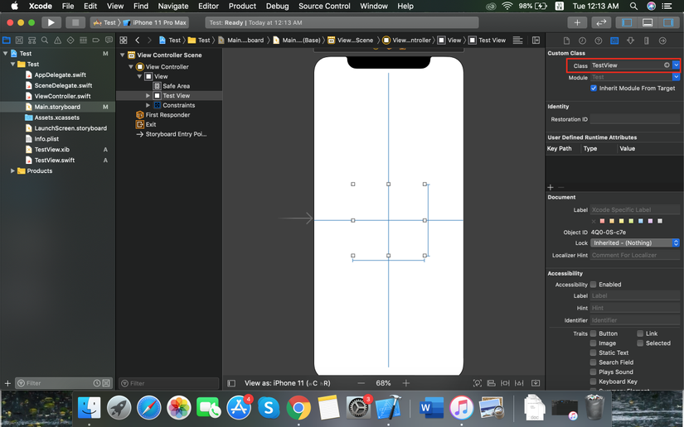Viewport: 684px width, 427px height.
Task: Show the Connections inspector
Action: tap(662, 40)
